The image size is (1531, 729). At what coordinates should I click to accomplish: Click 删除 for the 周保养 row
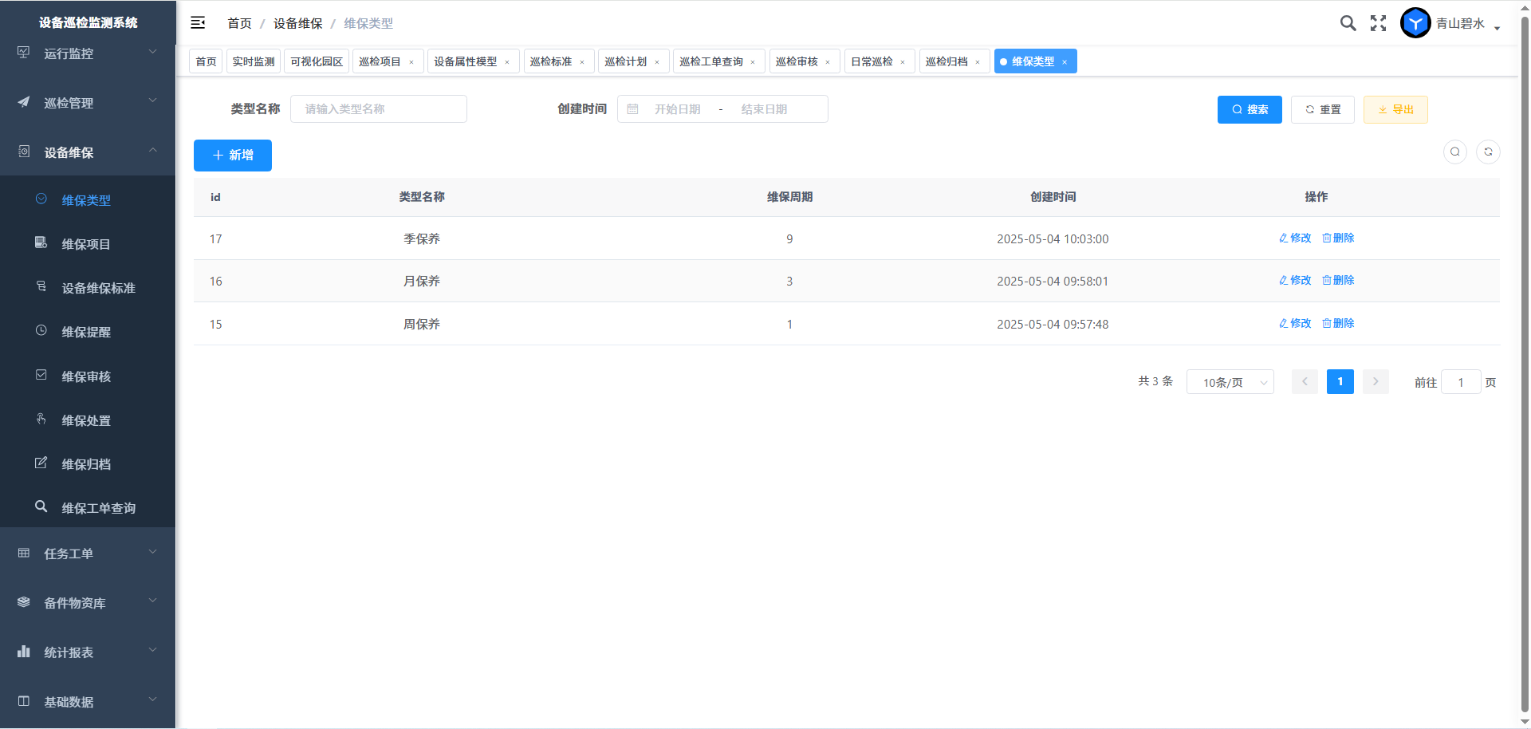[1338, 323]
